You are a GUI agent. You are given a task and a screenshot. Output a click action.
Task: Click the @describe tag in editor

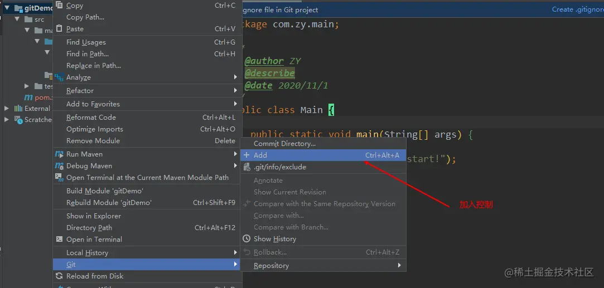click(x=269, y=73)
